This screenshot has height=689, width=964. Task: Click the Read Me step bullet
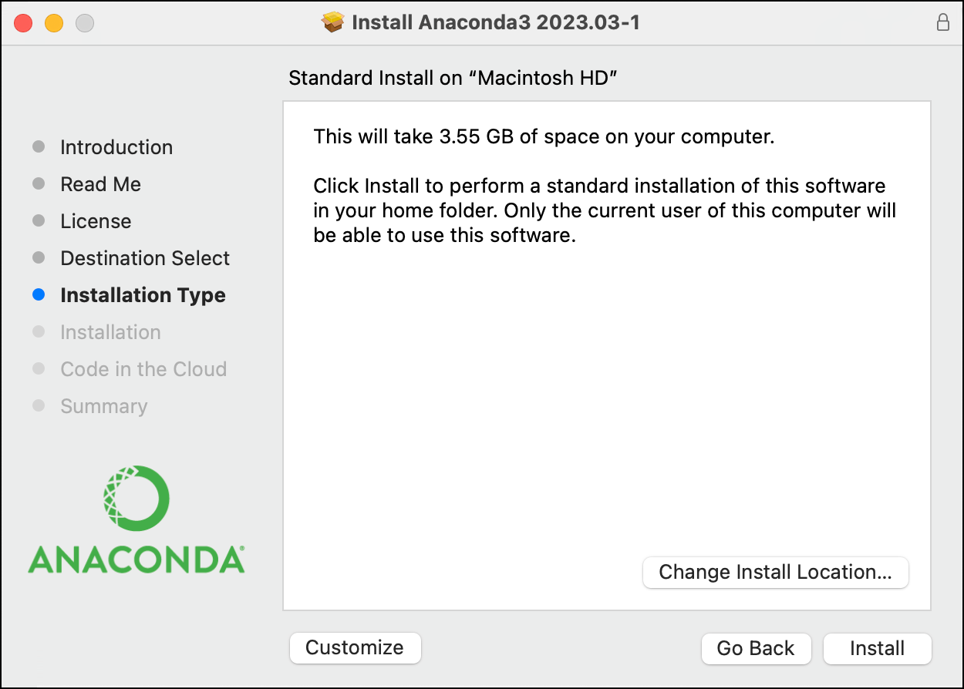click(39, 184)
